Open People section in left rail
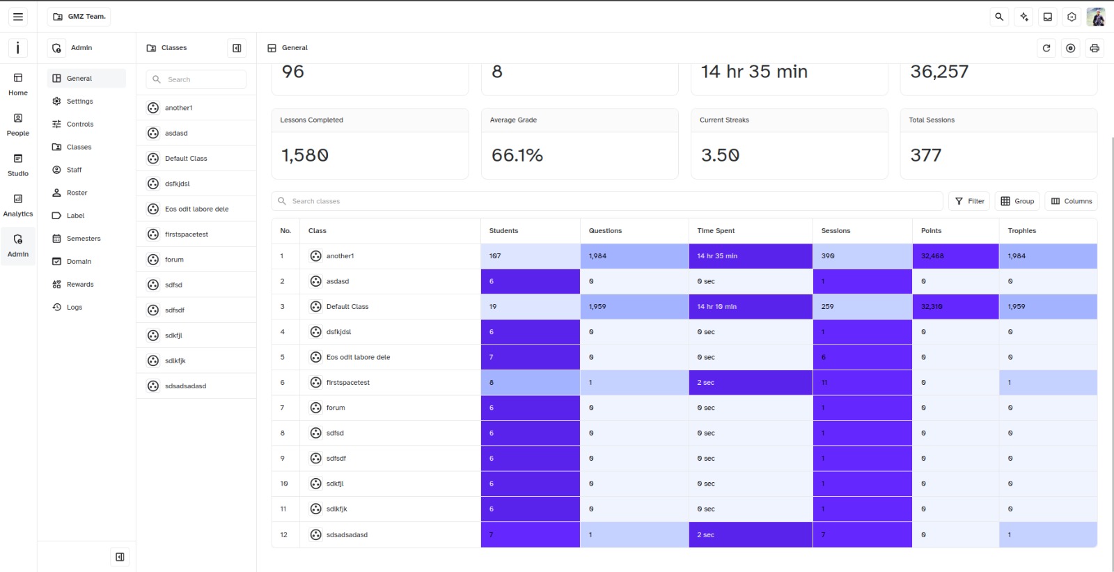The image size is (1114, 572). [18, 125]
